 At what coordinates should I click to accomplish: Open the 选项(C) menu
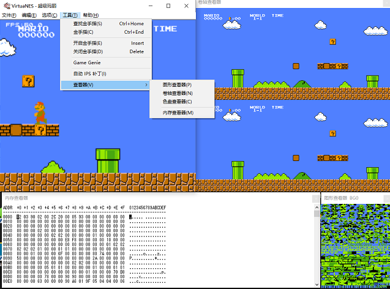click(x=50, y=15)
